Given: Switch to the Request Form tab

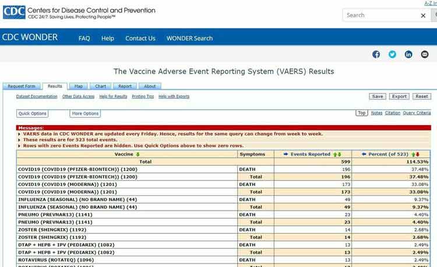Looking at the screenshot, I should (x=22, y=86).
